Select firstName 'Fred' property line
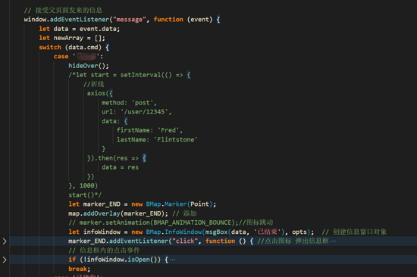 click(149, 130)
